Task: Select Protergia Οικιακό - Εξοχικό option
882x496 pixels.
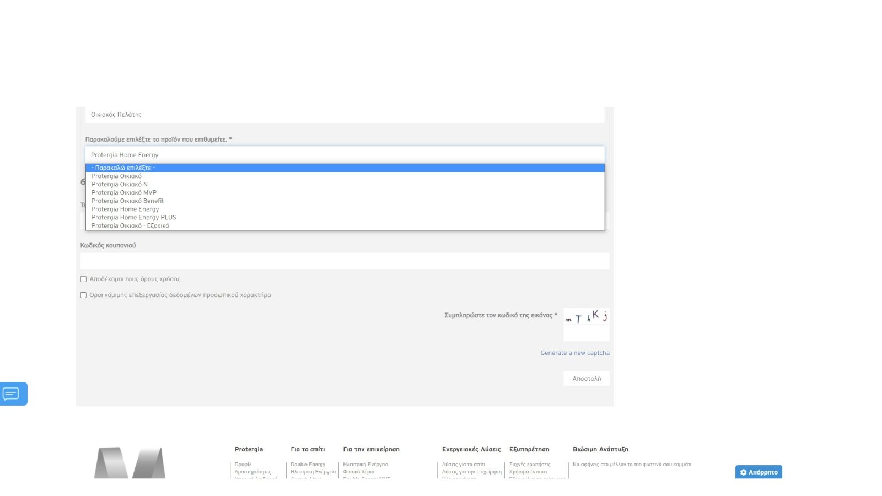Action: pos(345,226)
